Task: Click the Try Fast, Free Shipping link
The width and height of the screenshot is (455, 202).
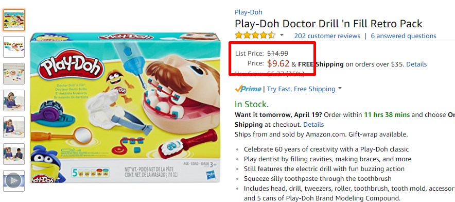Action: tap(301, 89)
